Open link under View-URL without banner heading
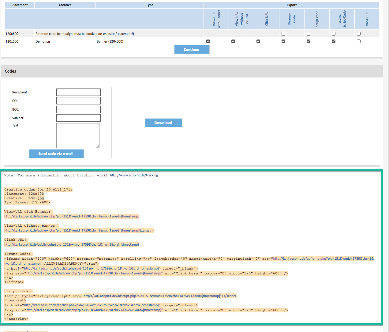The height and width of the screenshot is (332, 389). (x=79, y=230)
